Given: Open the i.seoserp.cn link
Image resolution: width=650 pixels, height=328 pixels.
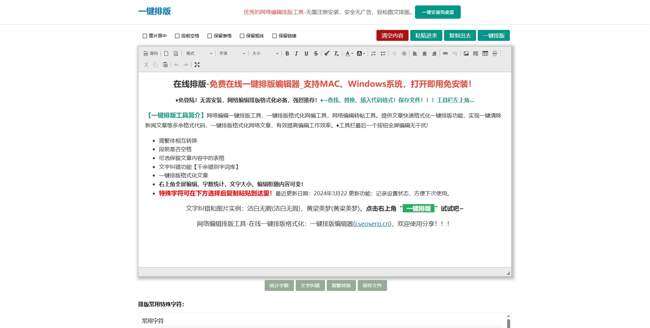Looking at the screenshot, I should 372,224.
